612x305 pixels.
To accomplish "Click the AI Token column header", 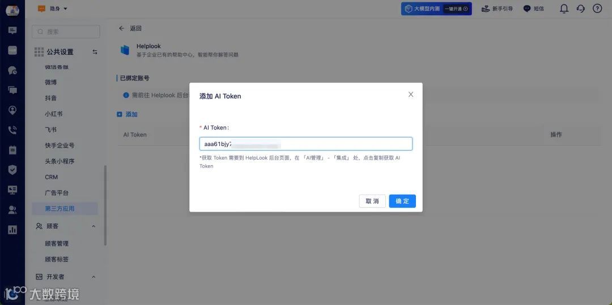I will [135, 135].
